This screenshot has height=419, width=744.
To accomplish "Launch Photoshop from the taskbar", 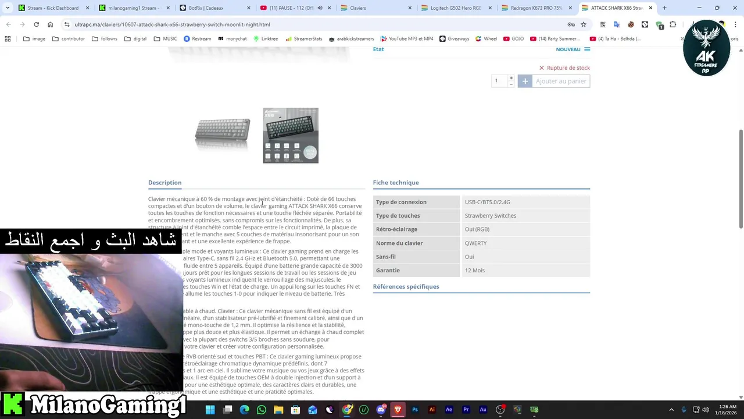I will pyautogui.click(x=415, y=410).
